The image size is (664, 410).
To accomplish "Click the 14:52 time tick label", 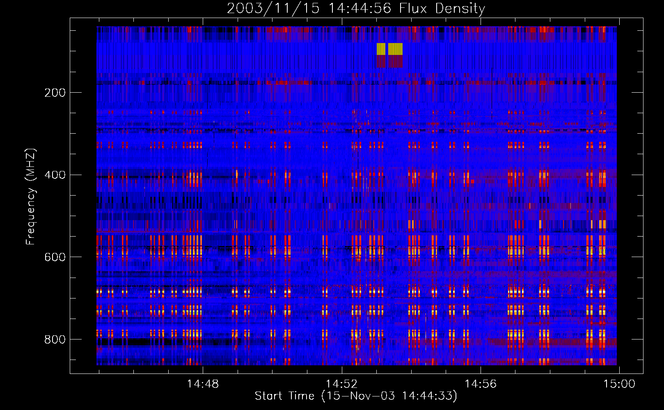I will 341,384.
